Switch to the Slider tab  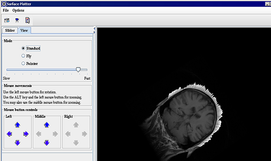(x=10, y=31)
